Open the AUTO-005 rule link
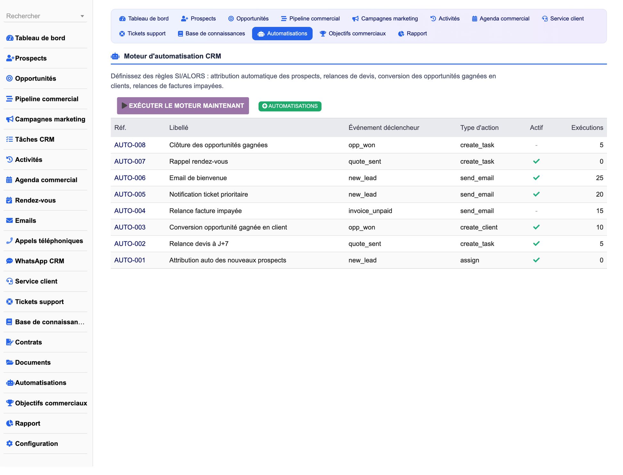This screenshot has width=623, height=475. (130, 194)
